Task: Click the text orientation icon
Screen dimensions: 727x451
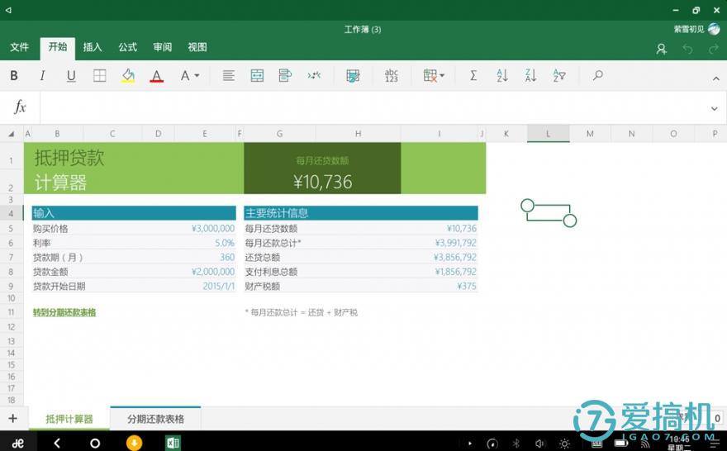Action: point(314,75)
